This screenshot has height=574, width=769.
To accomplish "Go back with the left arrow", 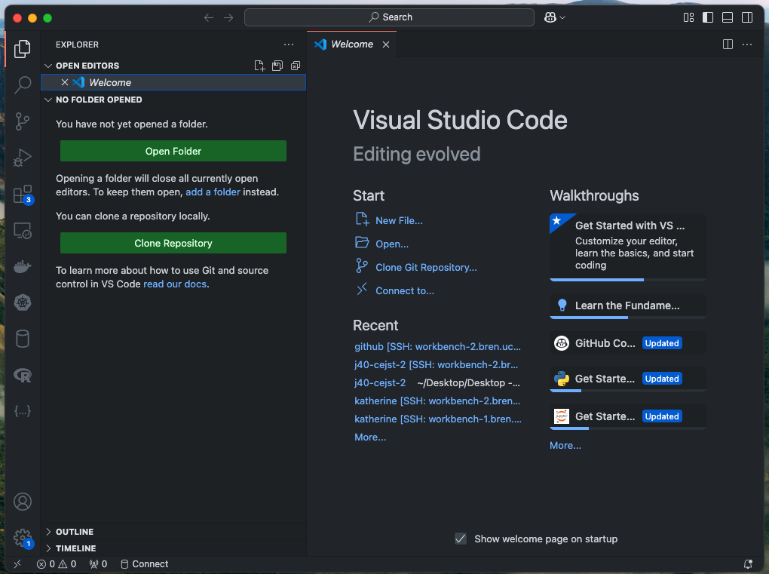I will (x=209, y=17).
